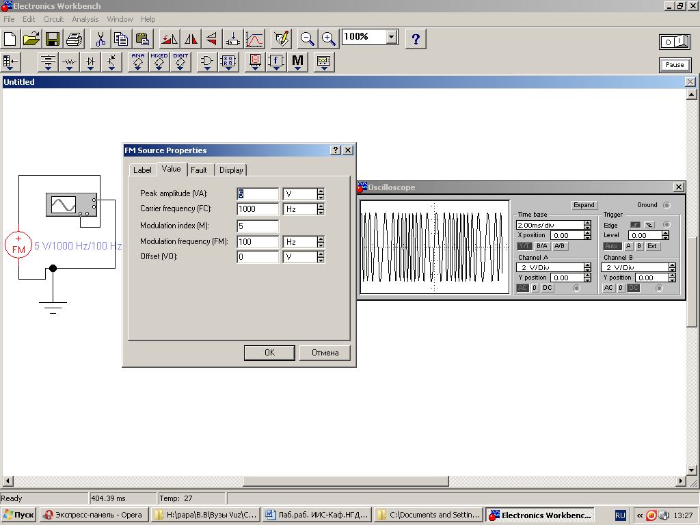Step the carrier frequency Hz unit down
700x525 pixels.
pos(321,212)
